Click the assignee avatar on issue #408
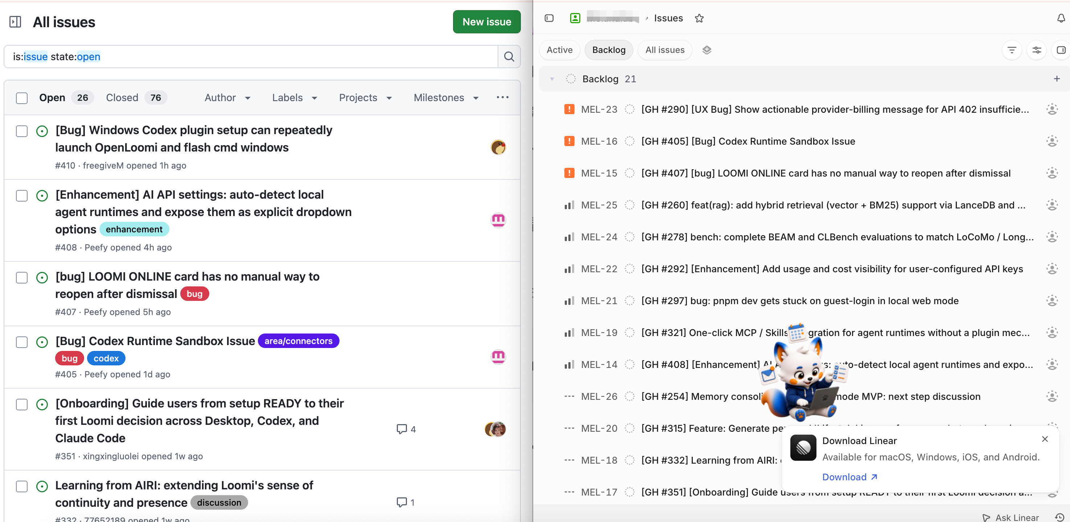The image size is (1070, 522). tap(498, 220)
